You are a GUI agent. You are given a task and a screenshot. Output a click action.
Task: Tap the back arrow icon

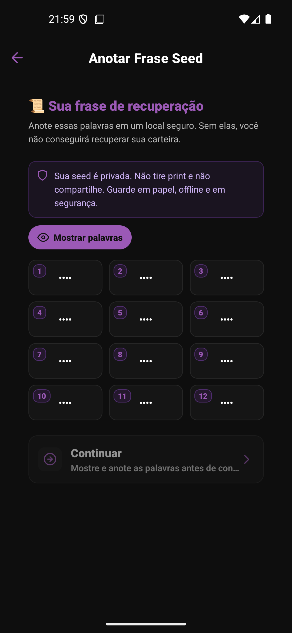[x=17, y=58]
